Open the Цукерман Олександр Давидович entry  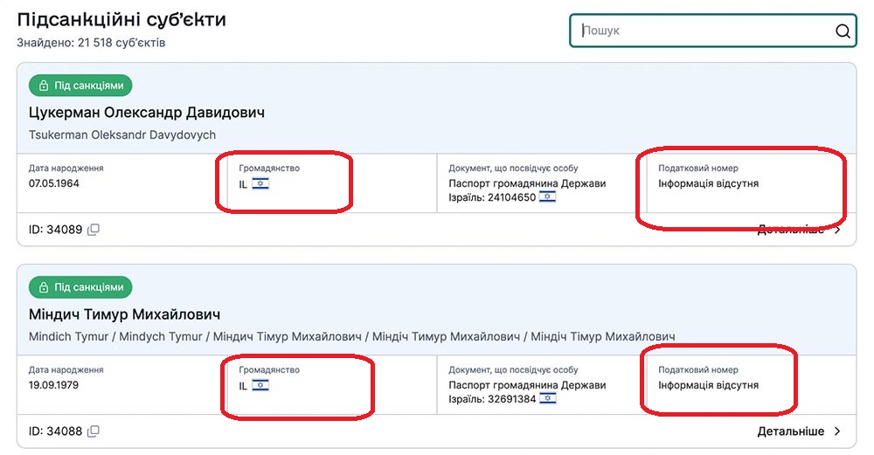coord(147,113)
